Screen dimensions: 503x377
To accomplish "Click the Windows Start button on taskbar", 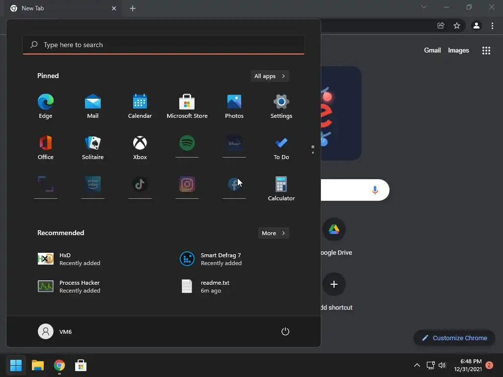I will tap(16, 365).
